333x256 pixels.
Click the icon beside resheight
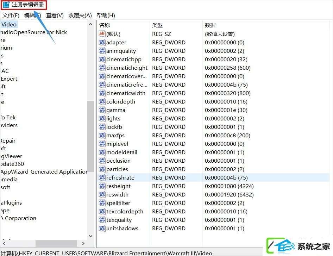tap(102, 186)
